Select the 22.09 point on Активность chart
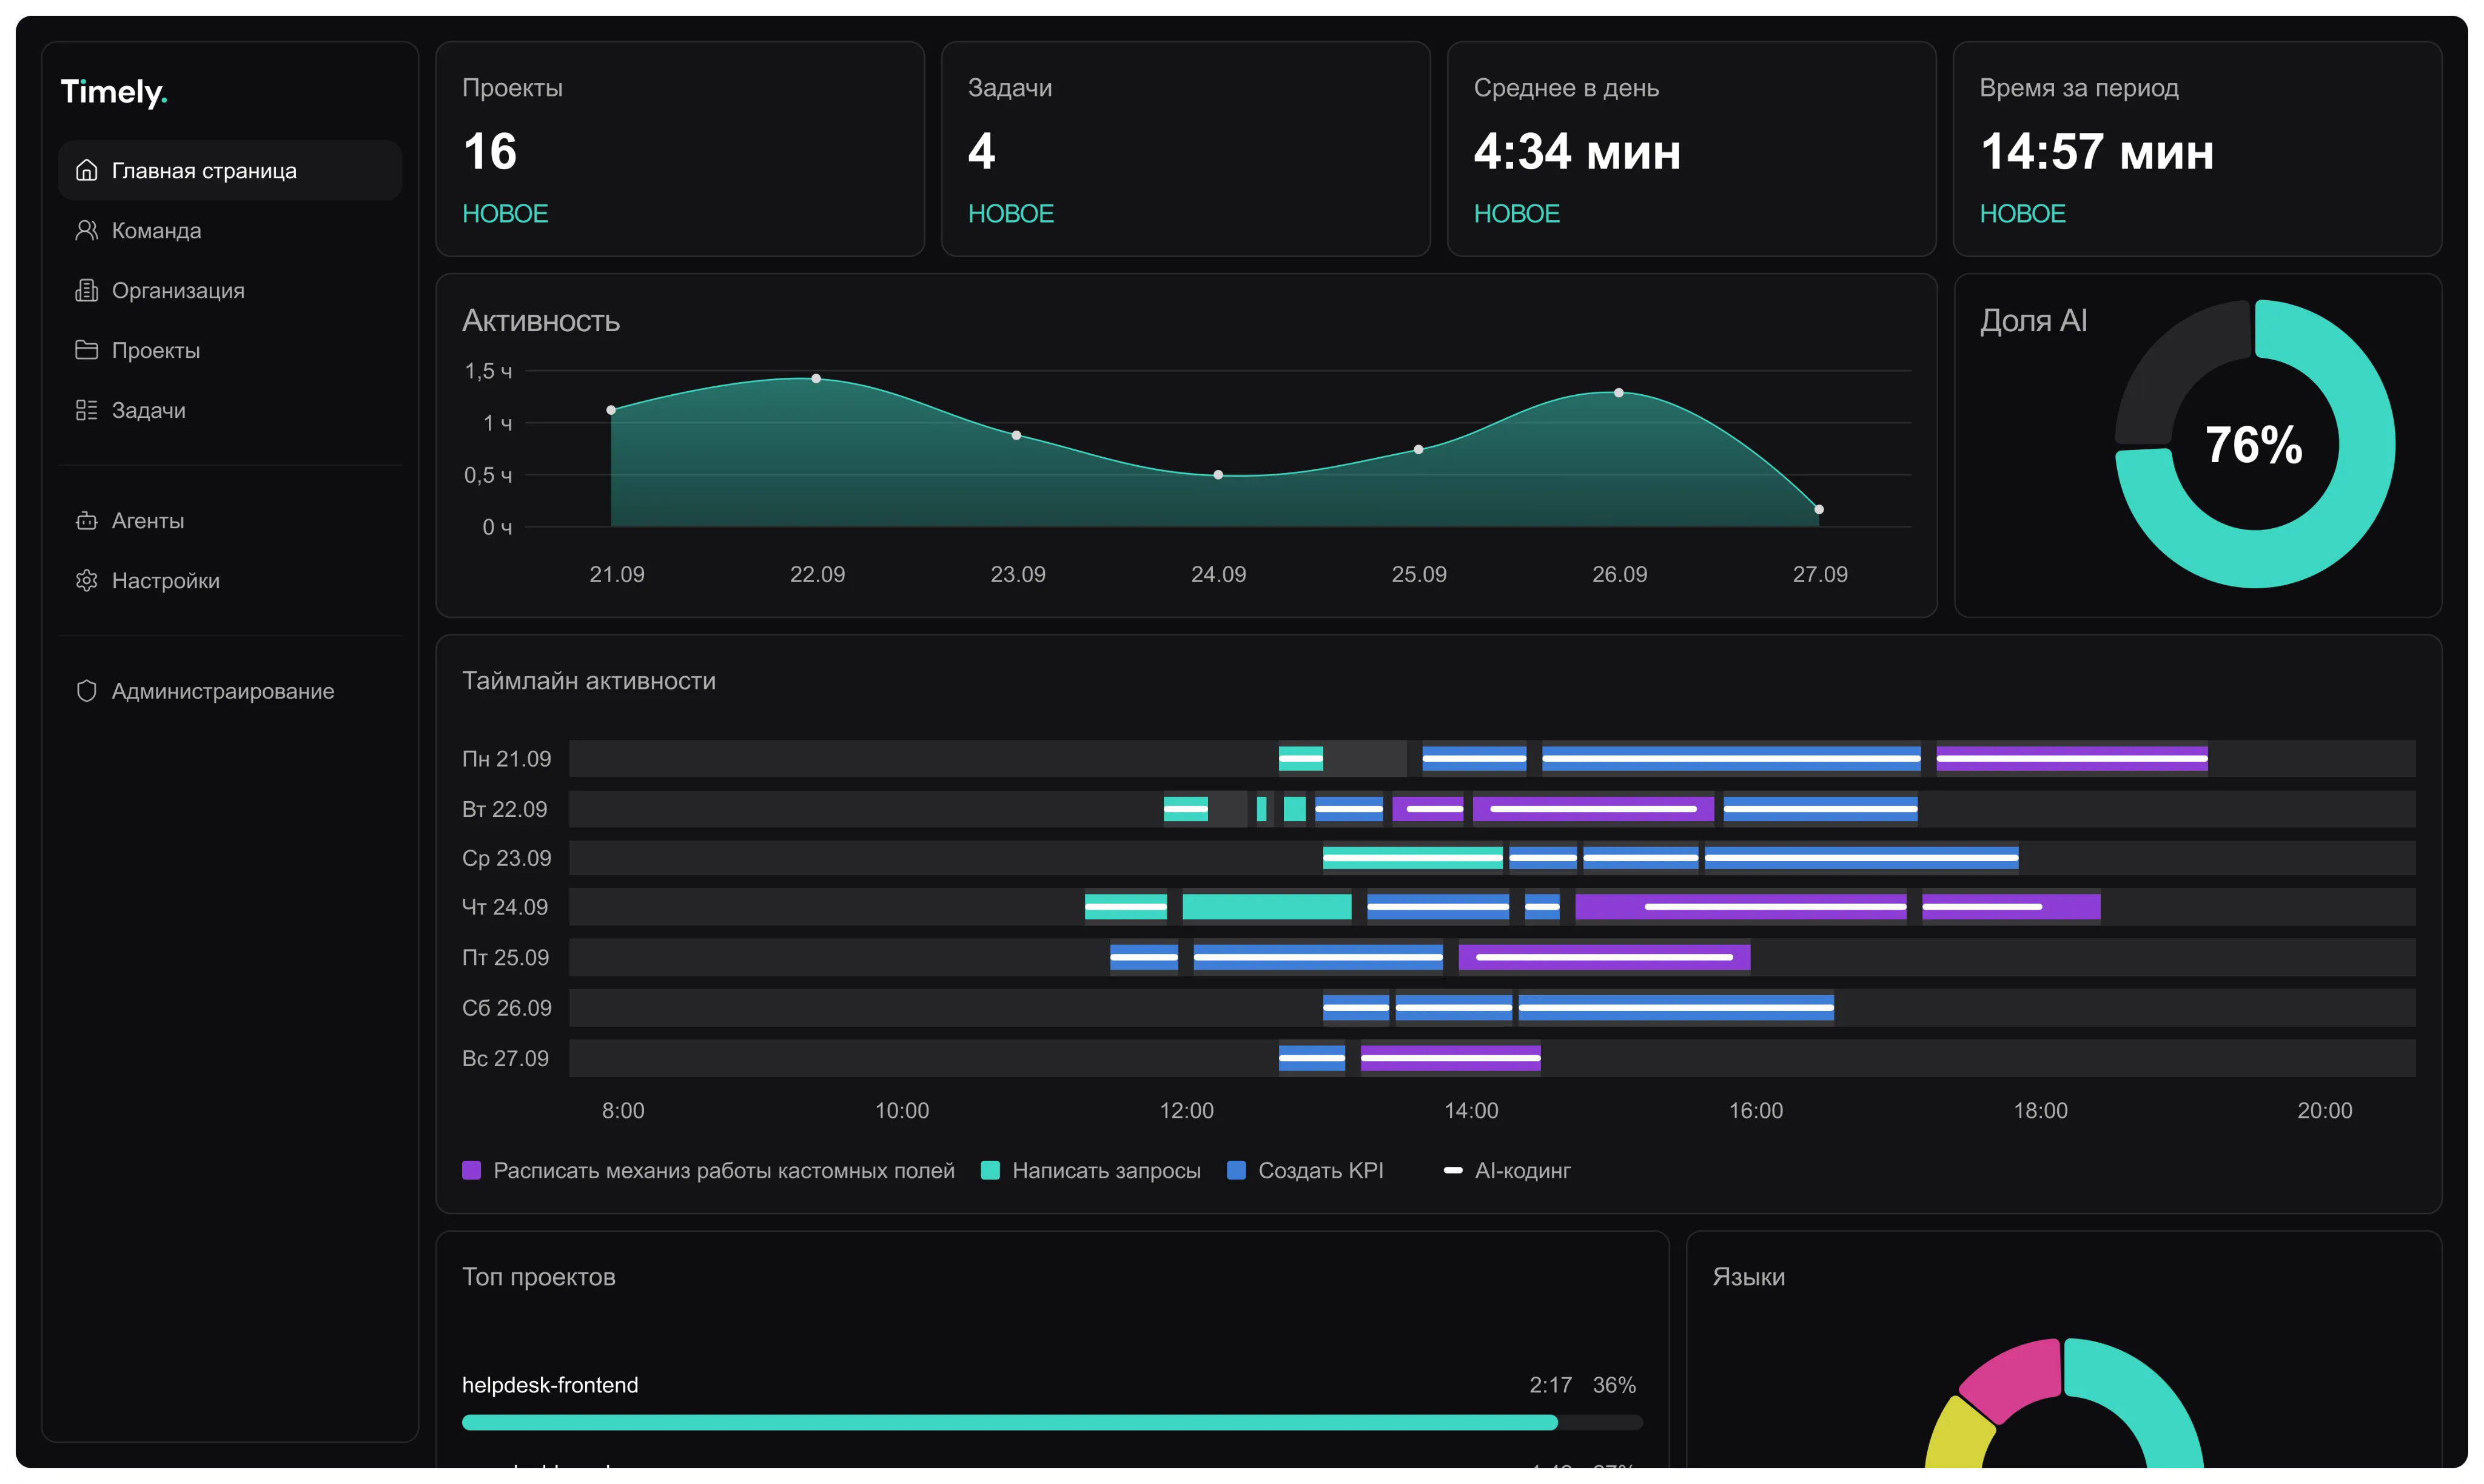Viewport: 2484px width, 1484px height. (817, 379)
